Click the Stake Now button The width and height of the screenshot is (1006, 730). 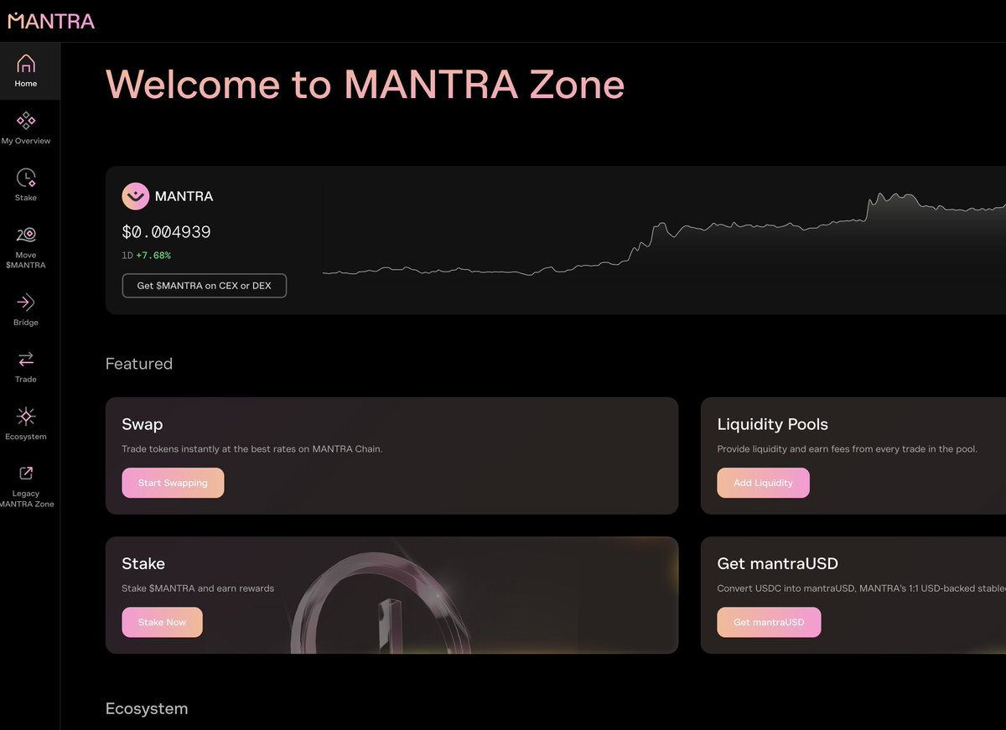pos(162,622)
